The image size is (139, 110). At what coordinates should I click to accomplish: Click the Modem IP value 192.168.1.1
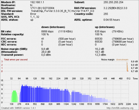click(37, 2)
